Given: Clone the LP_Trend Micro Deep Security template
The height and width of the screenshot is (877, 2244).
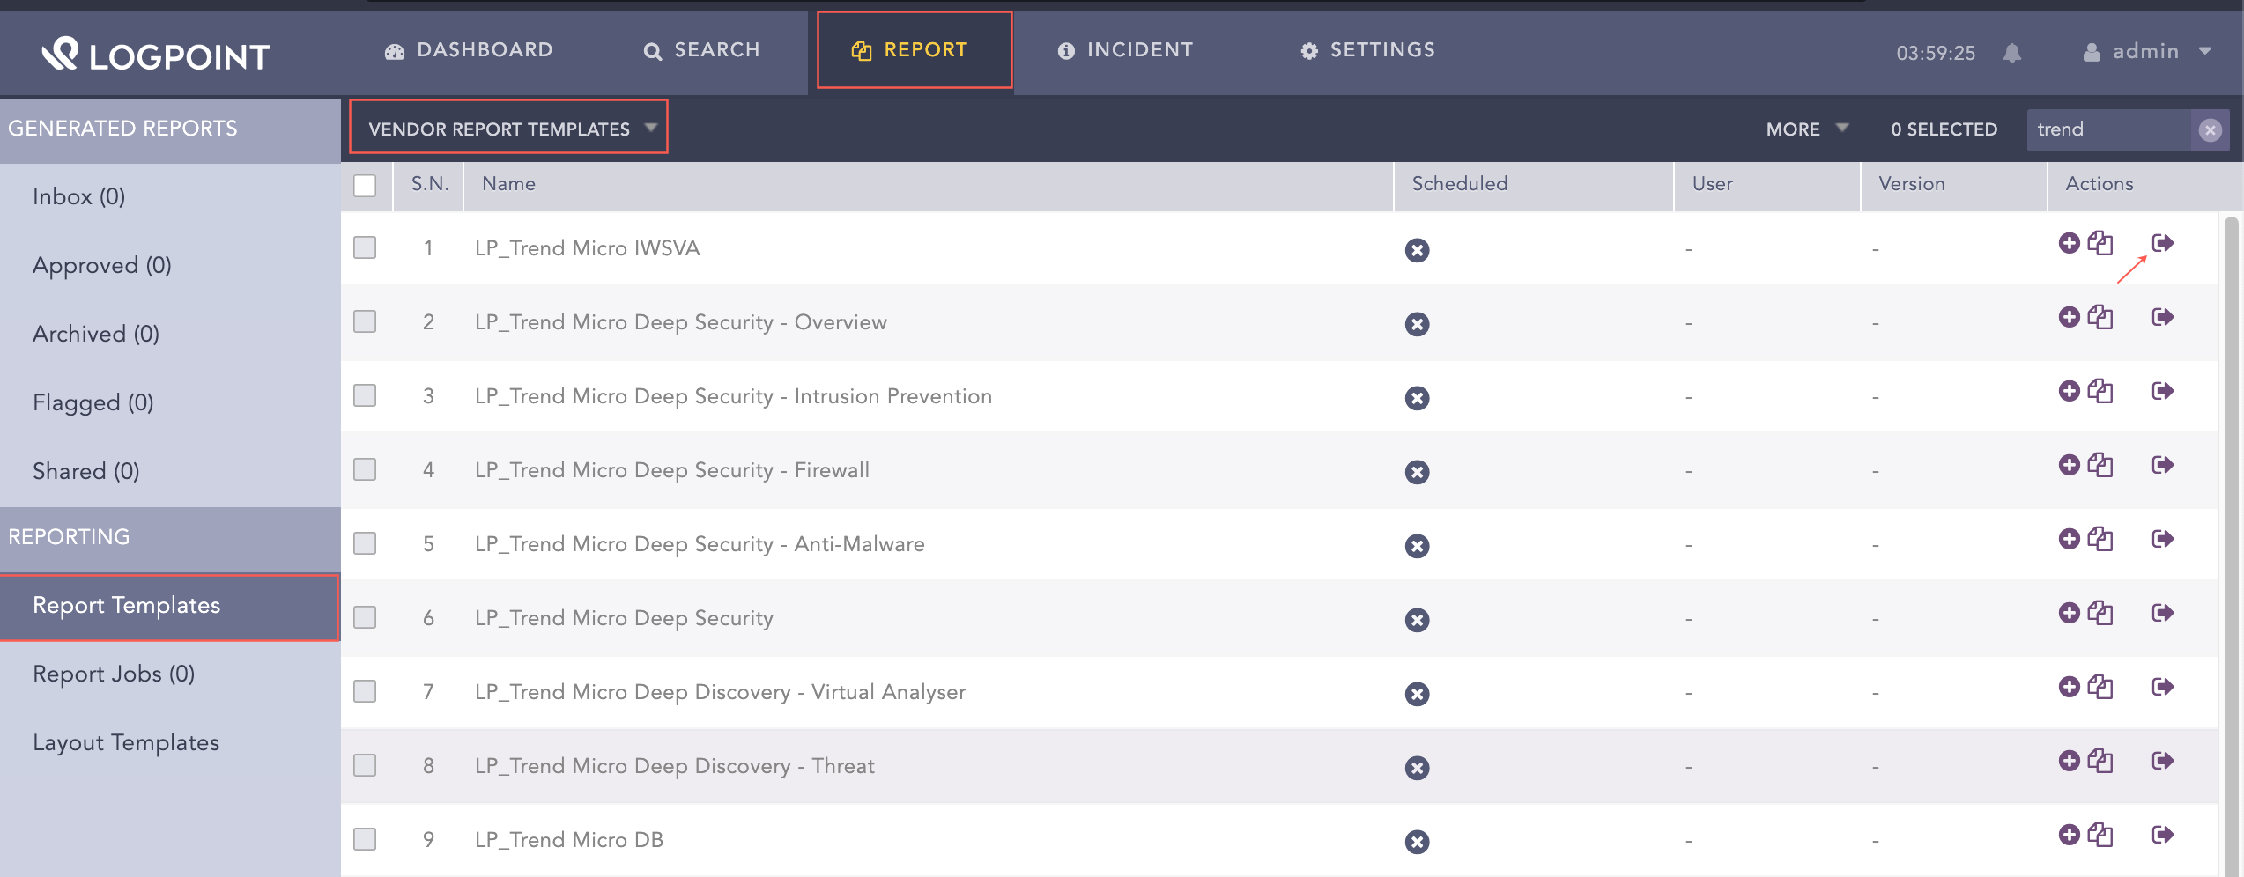Looking at the screenshot, I should point(2101,613).
